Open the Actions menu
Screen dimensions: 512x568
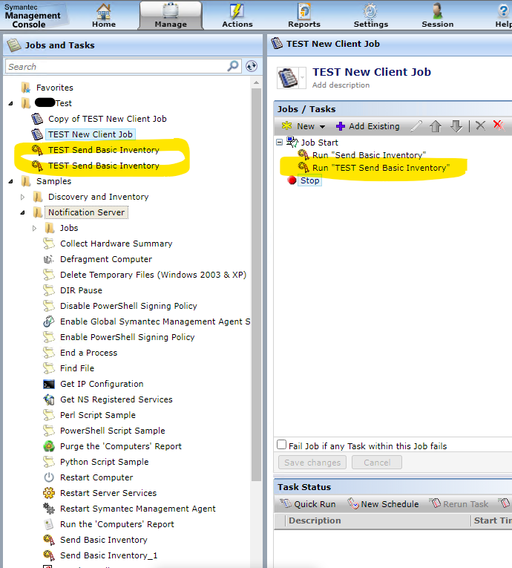237,15
